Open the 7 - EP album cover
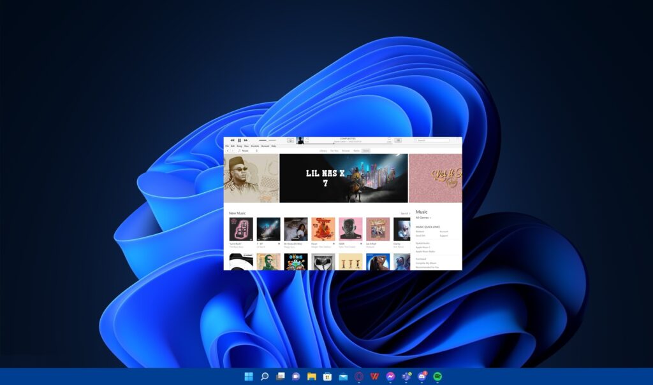Viewport: 653px width, 385px height. tap(268, 229)
